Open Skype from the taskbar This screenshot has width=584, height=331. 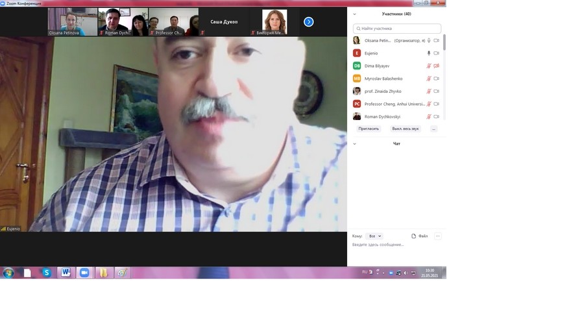(47, 273)
